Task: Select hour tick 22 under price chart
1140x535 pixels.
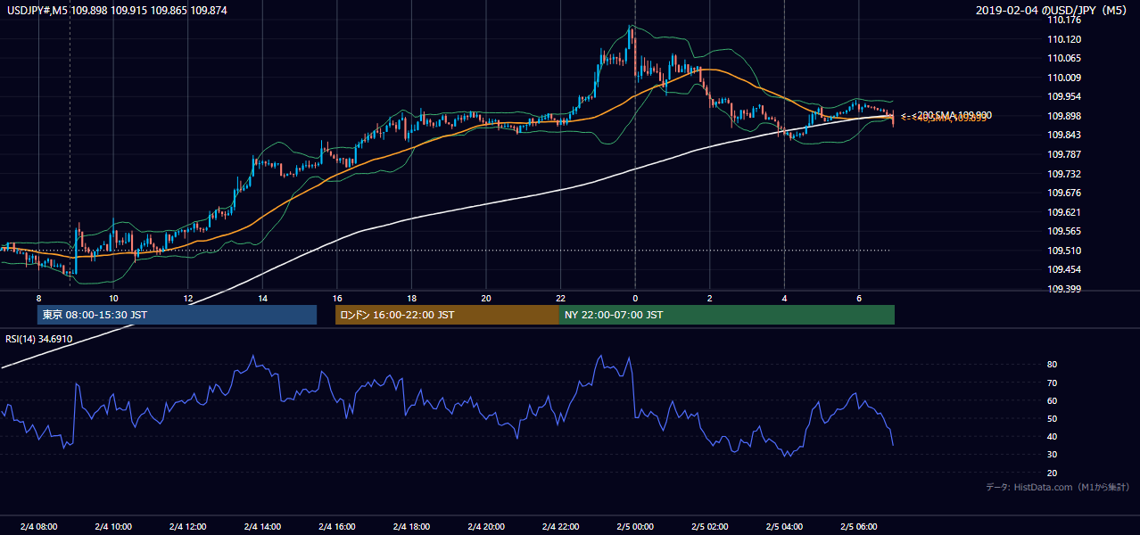Action: [x=560, y=298]
